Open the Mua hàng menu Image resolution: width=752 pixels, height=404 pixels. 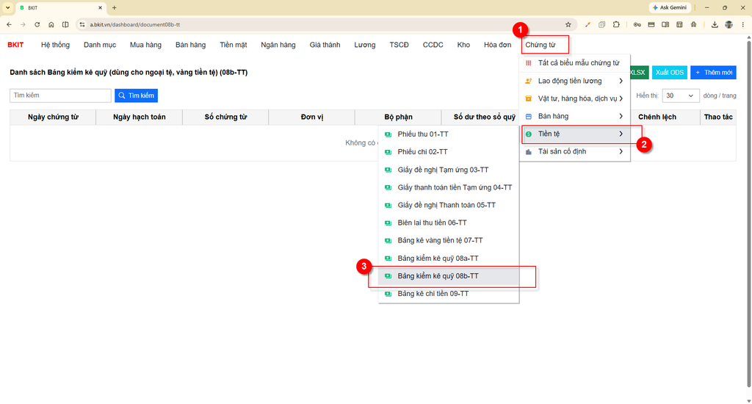point(145,45)
